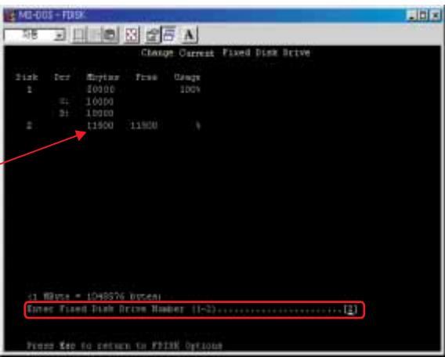Viewport: 445px width, 357px height.
Task: Open the font size dropdown showing 자동
Action: [34, 35]
